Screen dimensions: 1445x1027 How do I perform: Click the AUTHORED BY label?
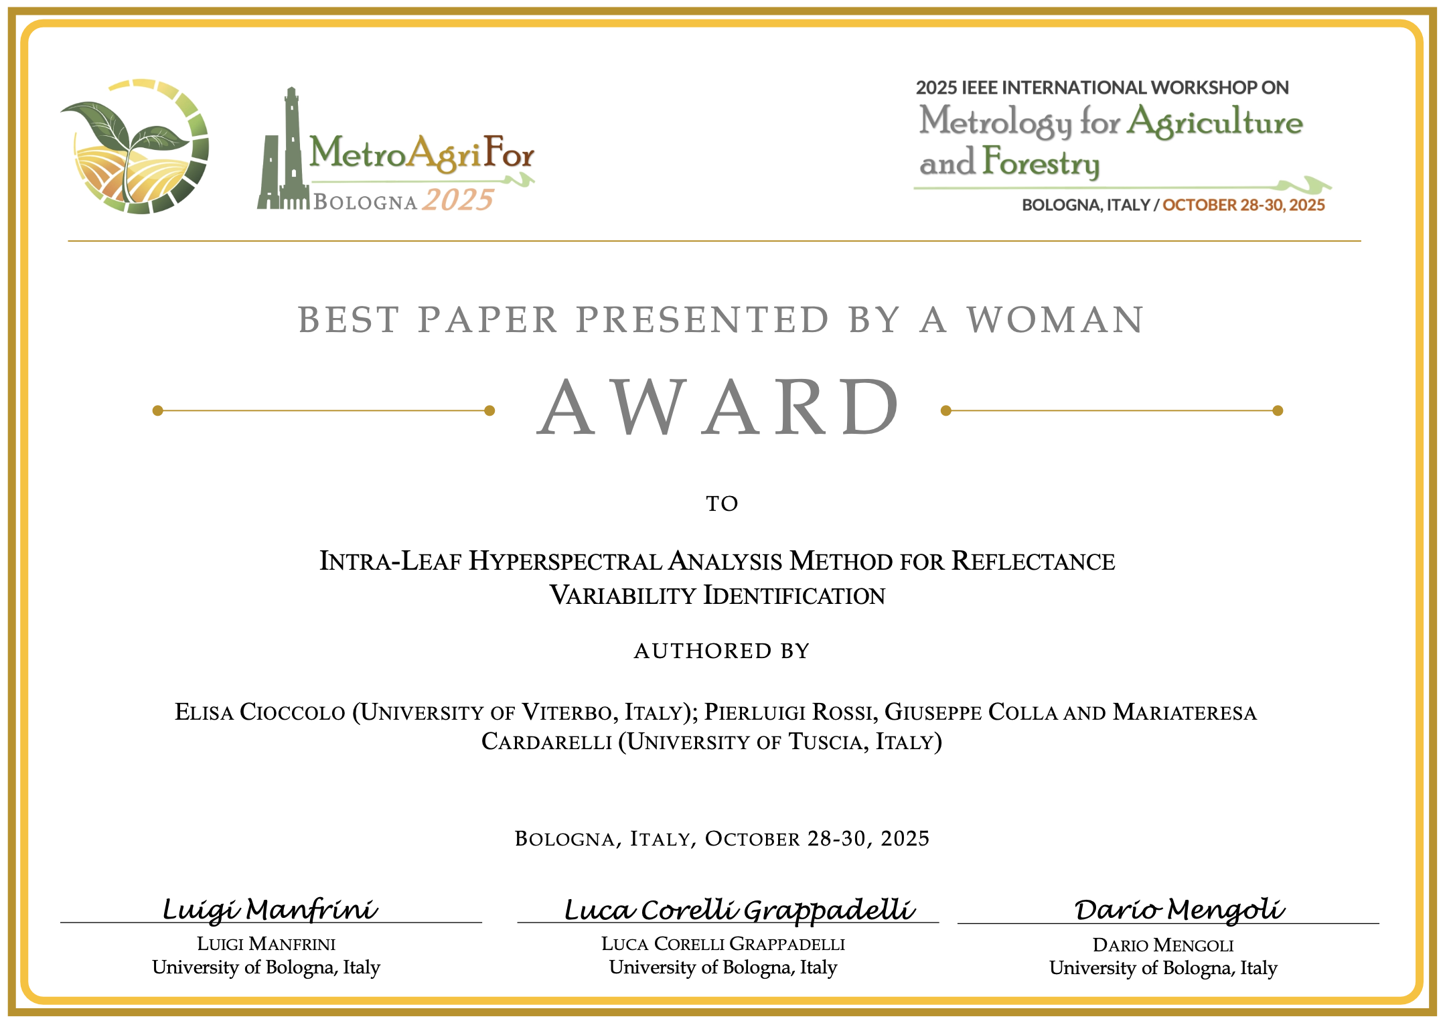(722, 651)
